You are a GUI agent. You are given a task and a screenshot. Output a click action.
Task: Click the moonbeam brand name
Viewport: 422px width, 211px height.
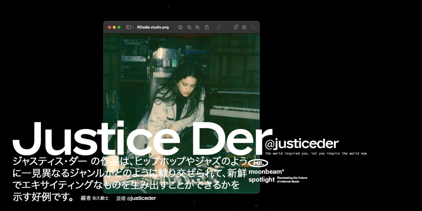266,171
